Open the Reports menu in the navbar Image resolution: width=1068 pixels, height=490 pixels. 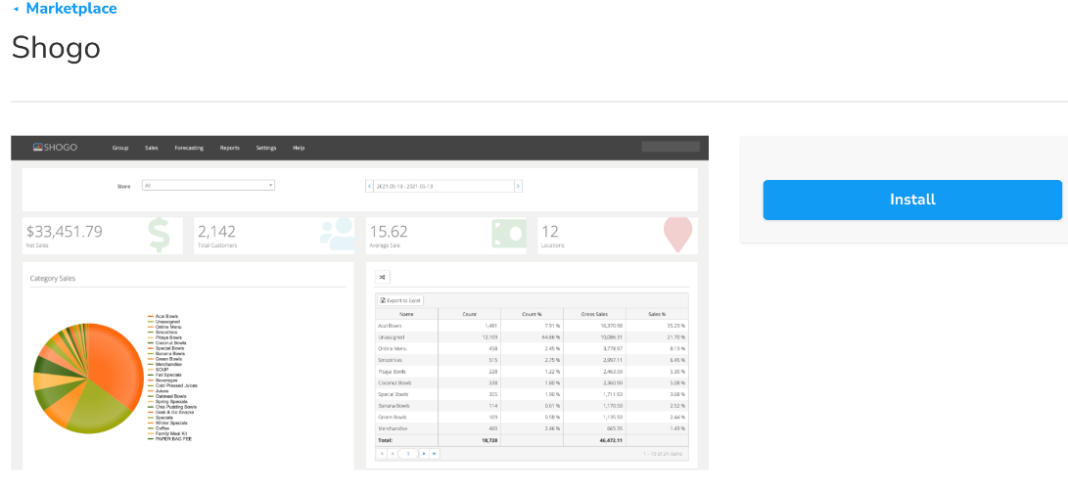[x=230, y=148]
